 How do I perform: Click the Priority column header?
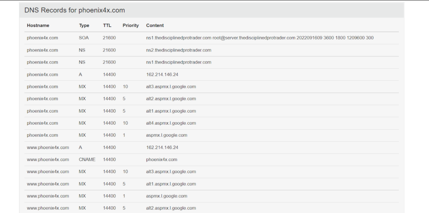(x=131, y=26)
